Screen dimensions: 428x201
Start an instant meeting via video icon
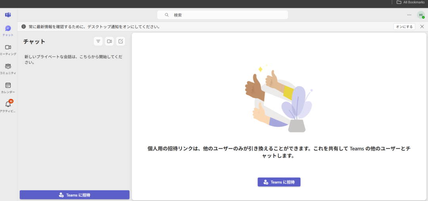click(x=109, y=41)
